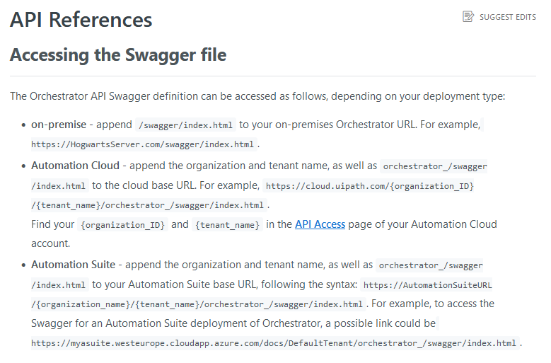551x363 pixels.
Task: Click the cloud.uipath.com example URL code
Action: pyautogui.click(x=370, y=186)
